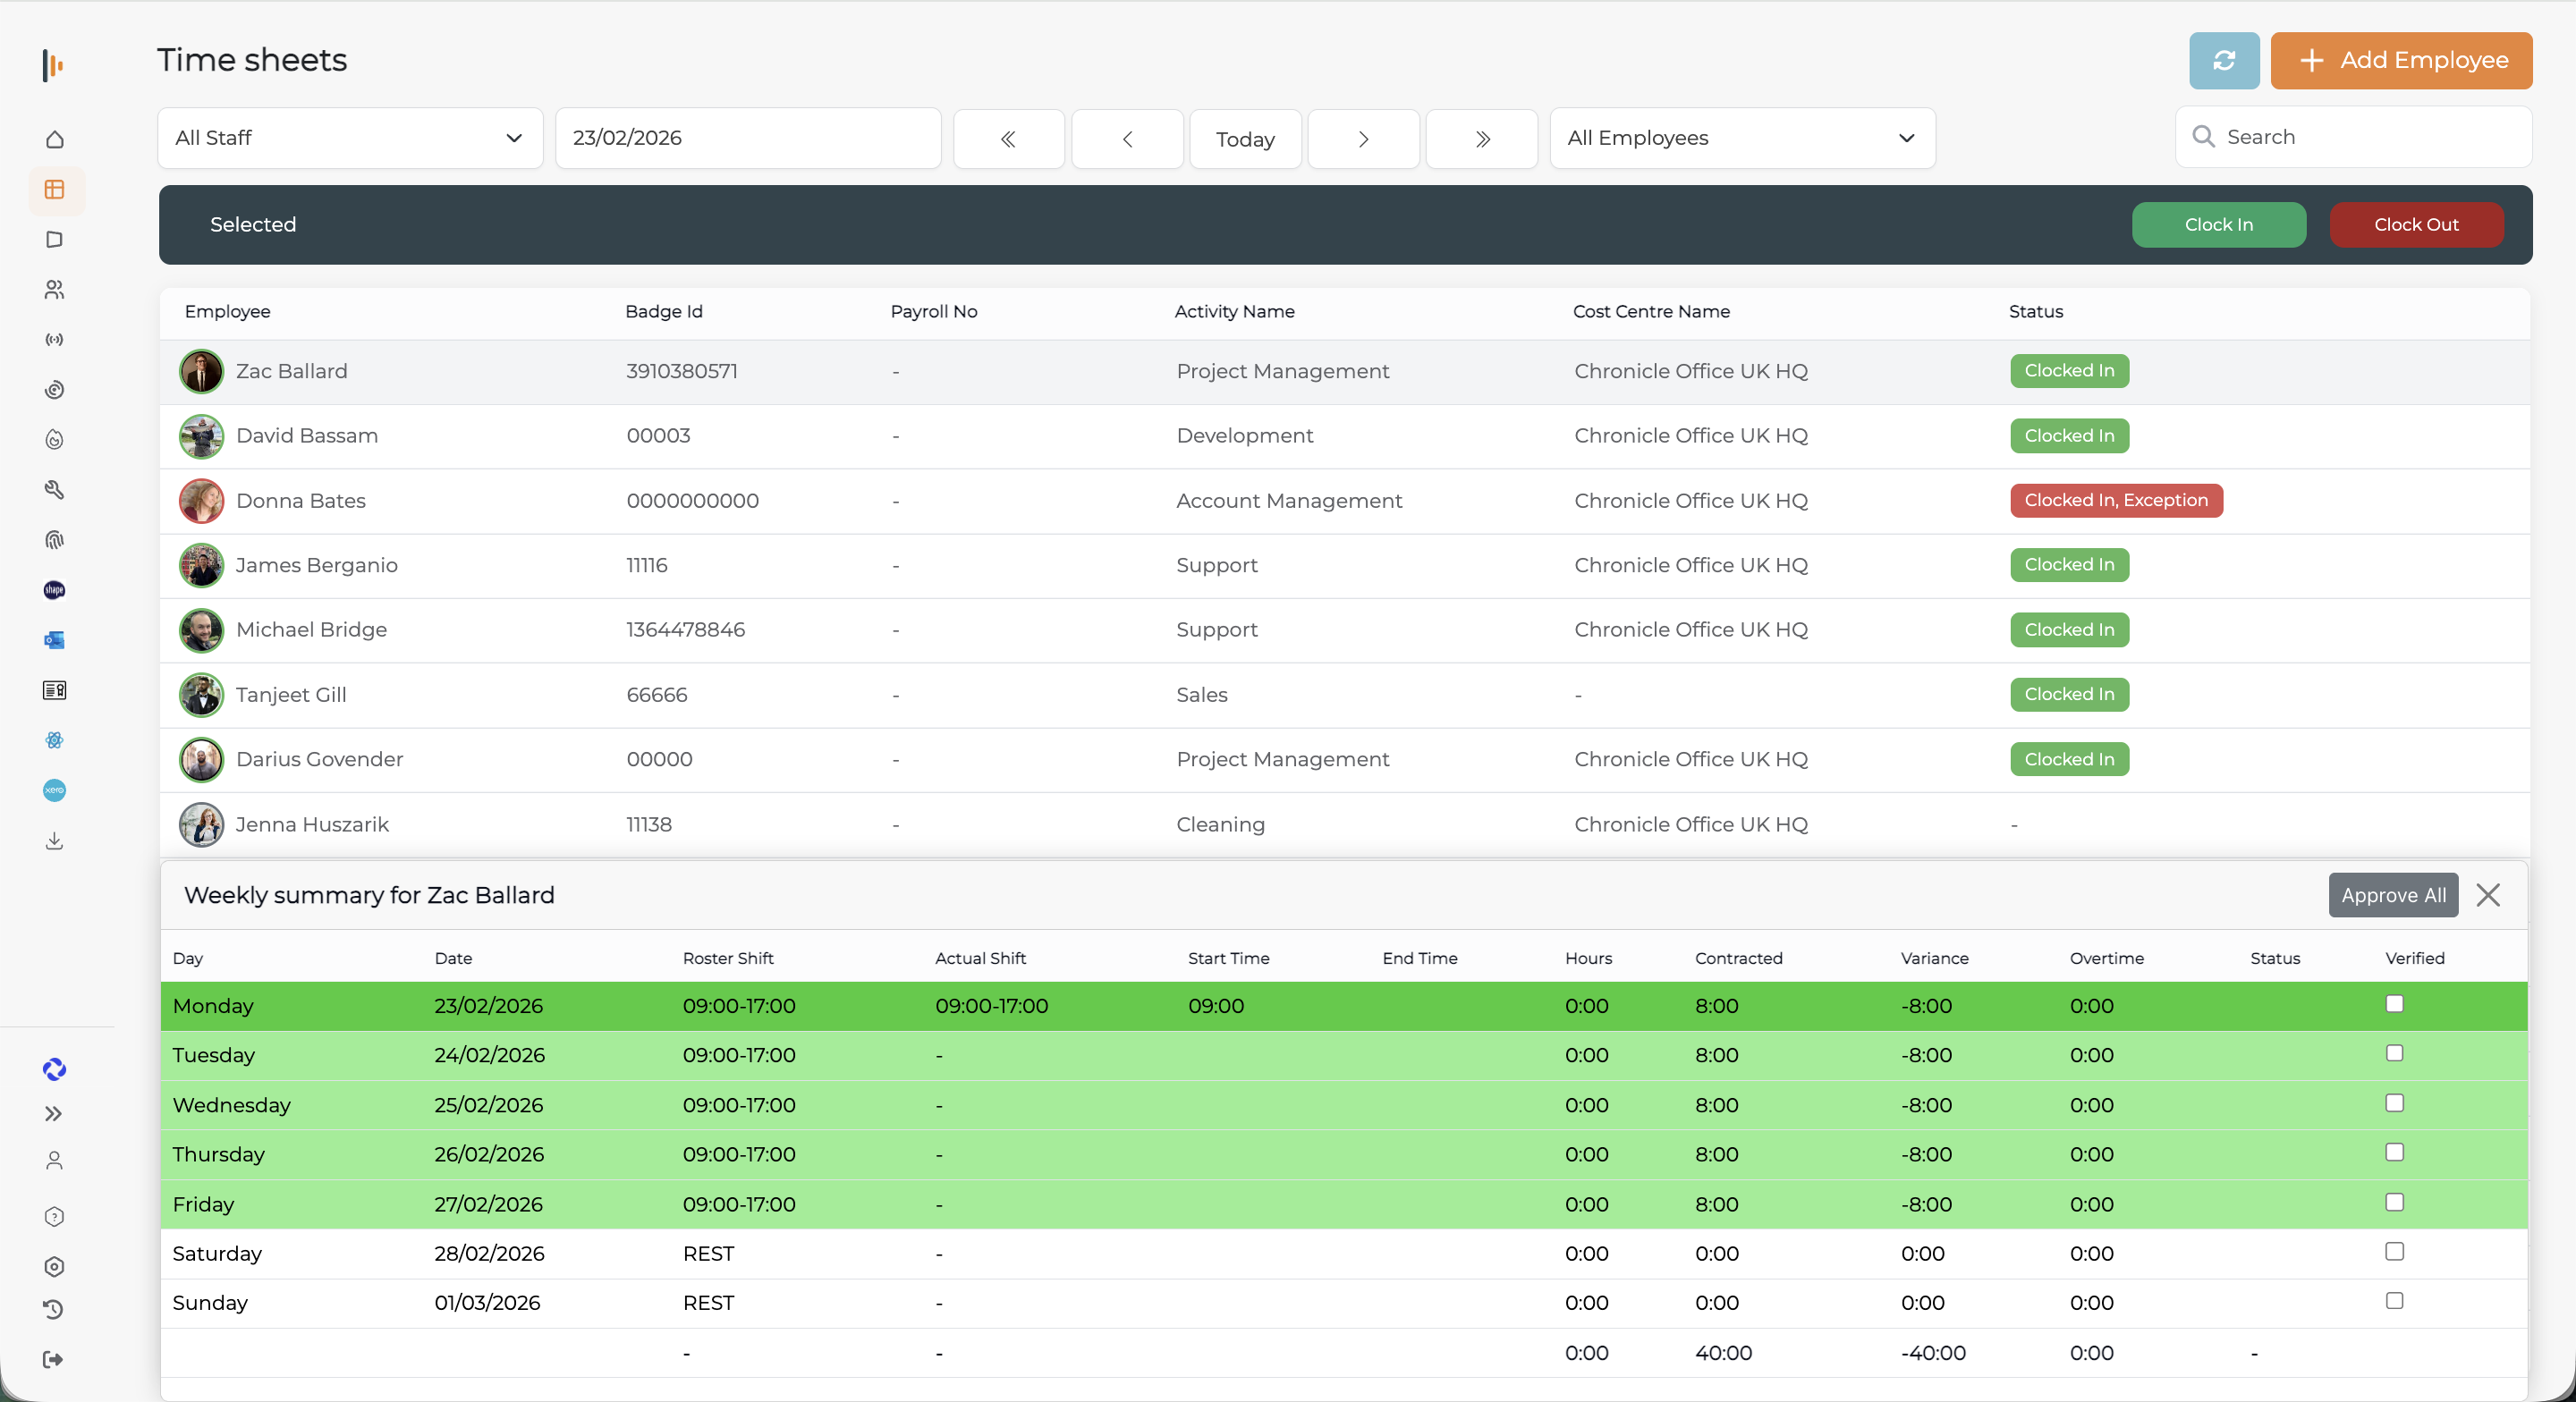Click the fingerprint icon in sidebar
This screenshot has height=1402, width=2576.
pos(55,540)
